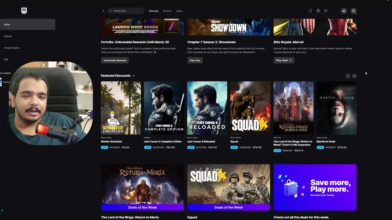Open the shopping cart
Screen dimensions: 392x220
[326, 11]
